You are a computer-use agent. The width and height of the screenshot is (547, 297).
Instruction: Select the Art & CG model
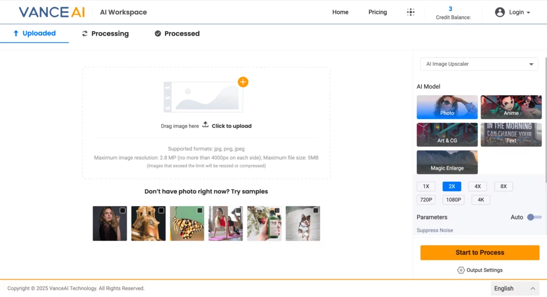tap(447, 135)
